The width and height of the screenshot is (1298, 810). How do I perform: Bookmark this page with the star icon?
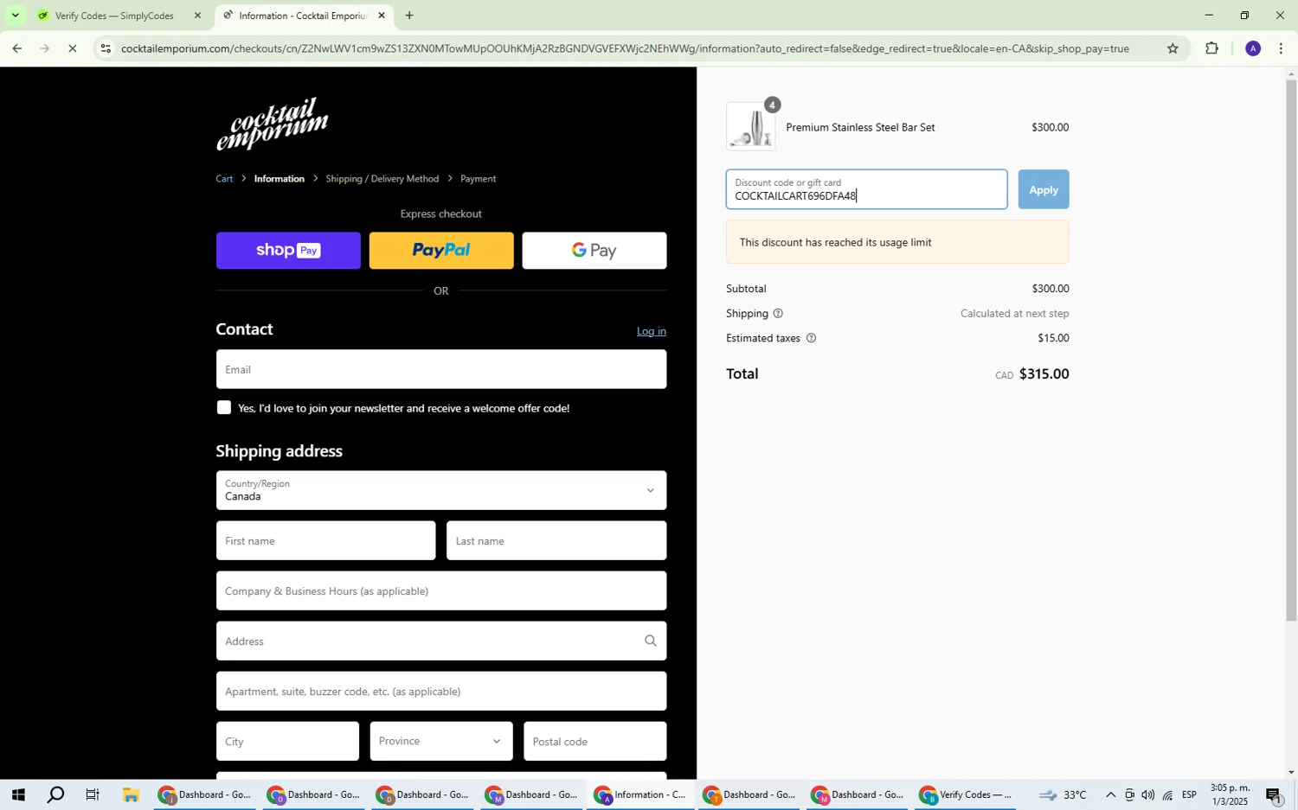coord(1173,48)
